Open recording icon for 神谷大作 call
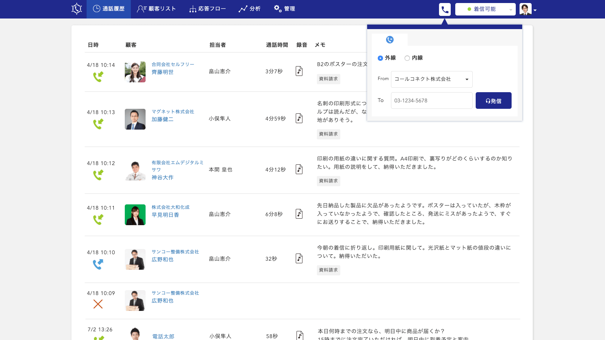Image resolution: width=605 pixels, height=340 pixels. pos(299,169)
